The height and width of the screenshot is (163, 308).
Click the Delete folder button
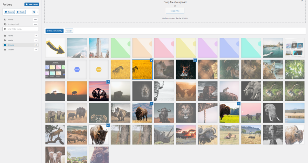point(20,12)
